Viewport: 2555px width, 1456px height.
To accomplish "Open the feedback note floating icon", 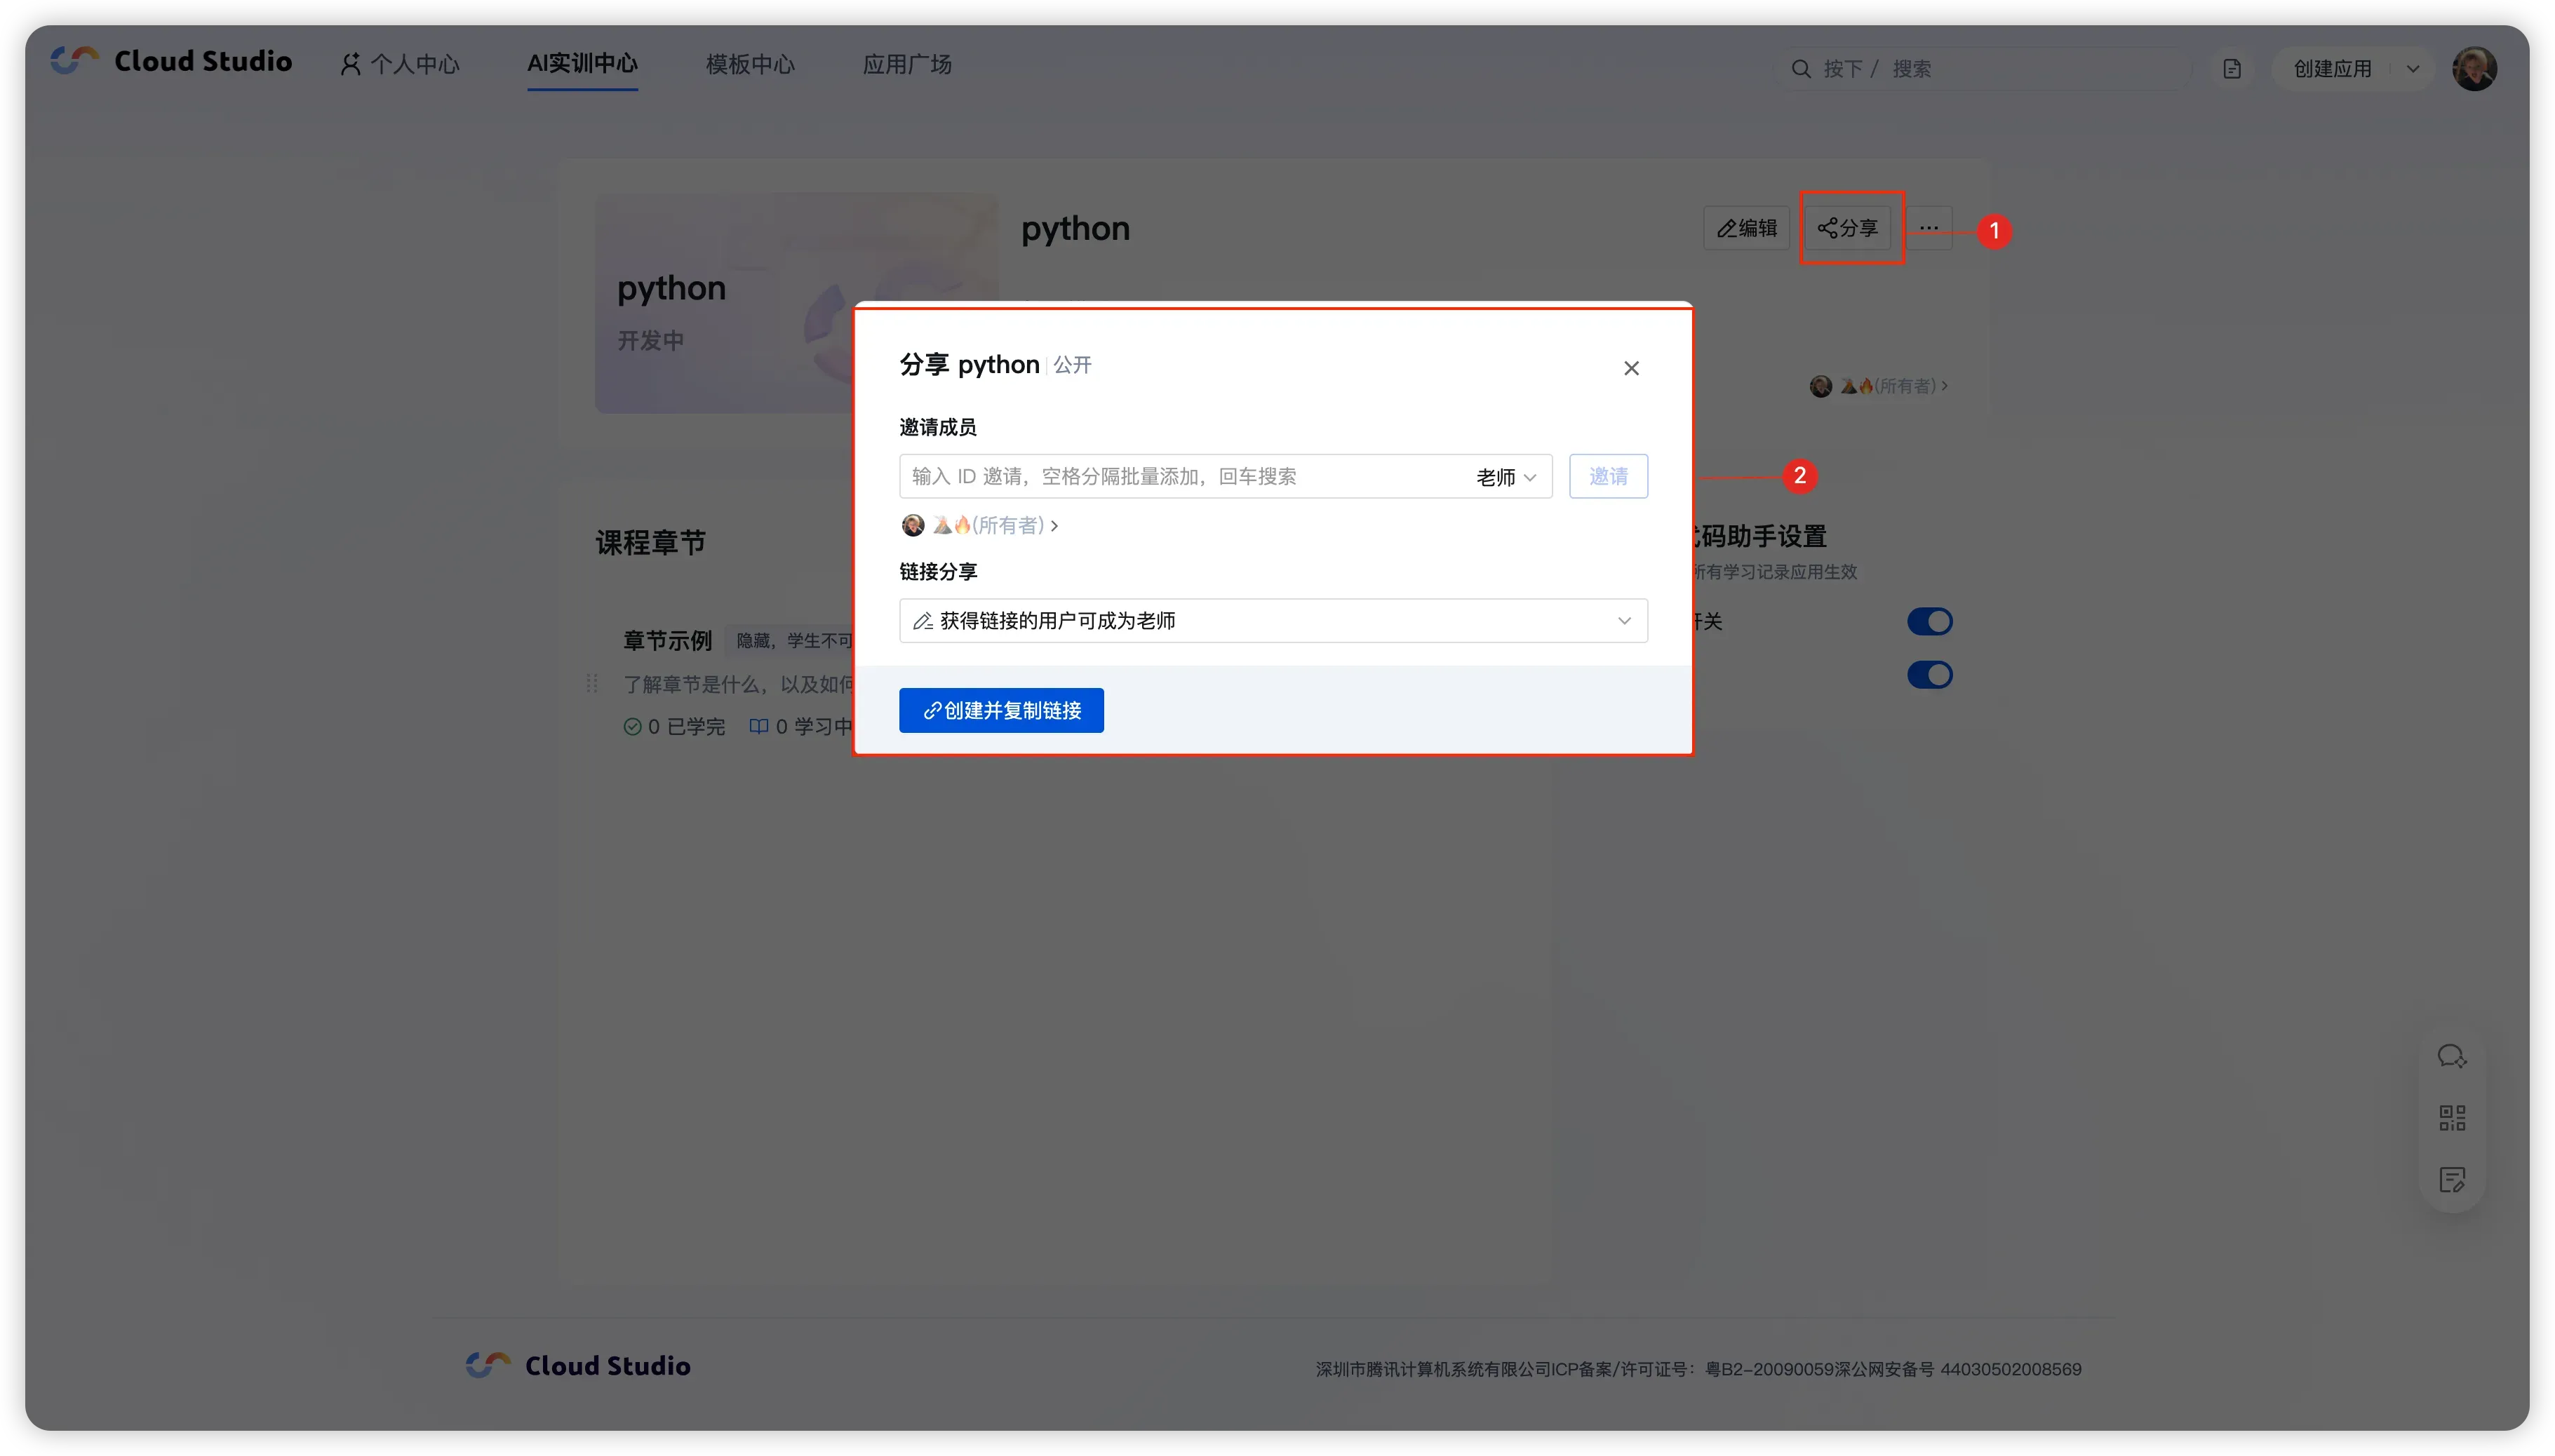I will pyautogui.click(x=2452, y=1179).
